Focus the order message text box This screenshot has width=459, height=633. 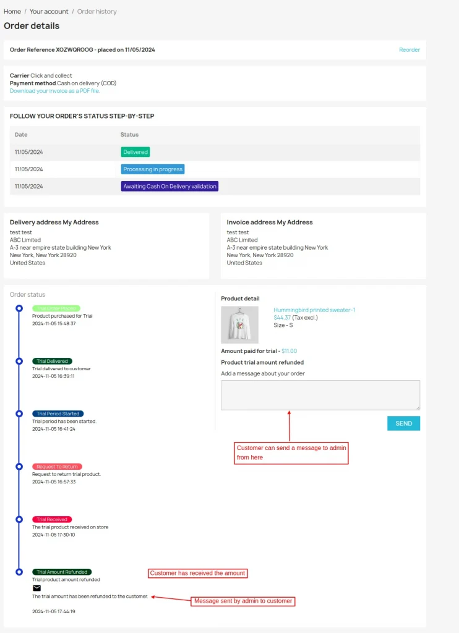[x=320, y=395]
